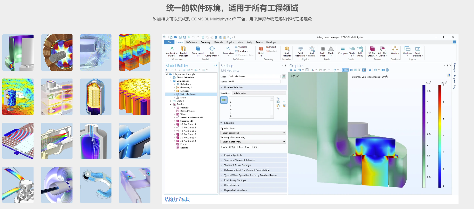Image resolution: width=474 pixels, height=209 pixels.
Task: Open the Variables dropdown in ribbon
Action: point(242,47)
